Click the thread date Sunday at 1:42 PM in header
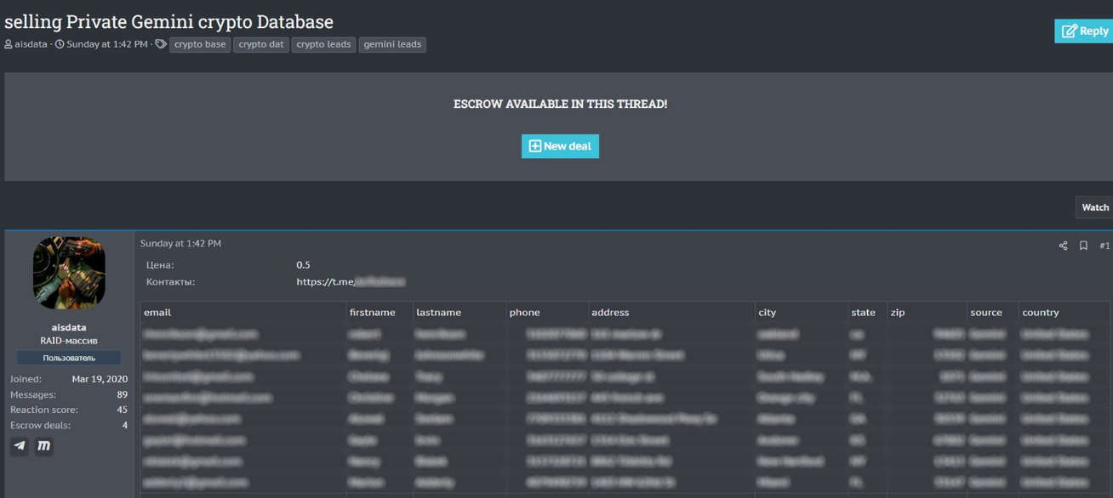 (x=106, y=44)
